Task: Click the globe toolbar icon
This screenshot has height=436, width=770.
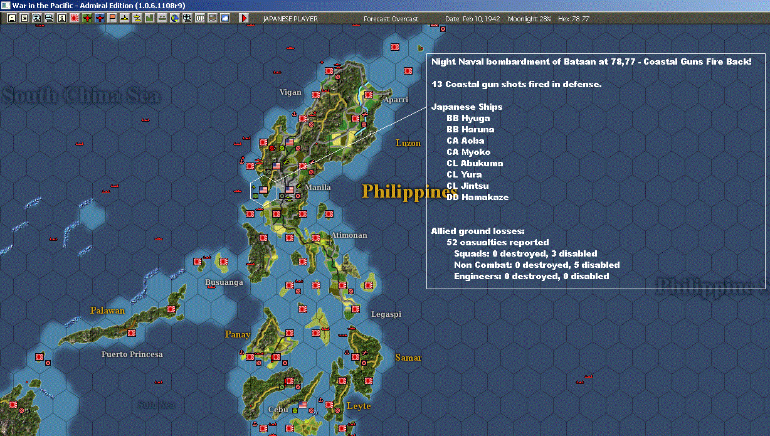Action: tap(175, 18)
